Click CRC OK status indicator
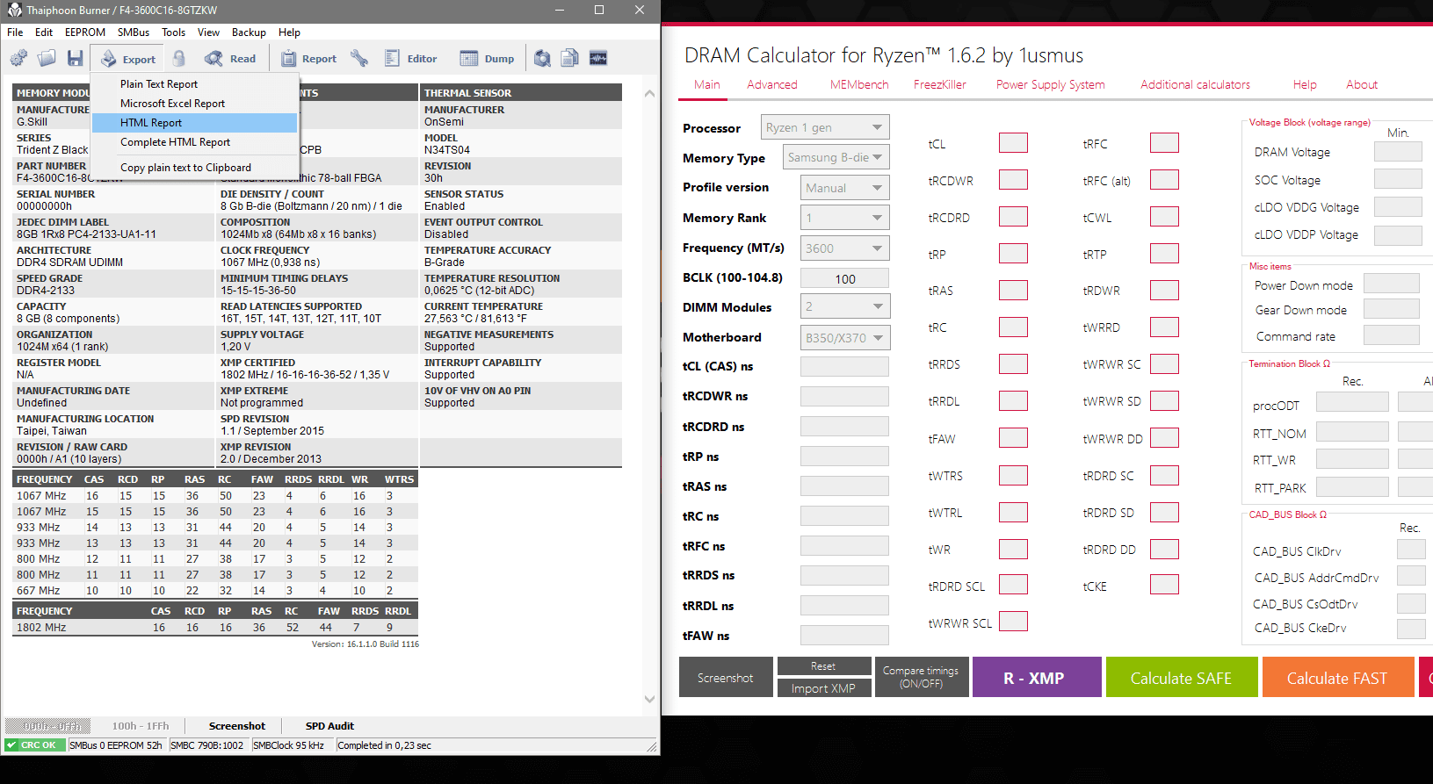The height and width of the screenshot is (784, 1433). [x=34, y=745]
